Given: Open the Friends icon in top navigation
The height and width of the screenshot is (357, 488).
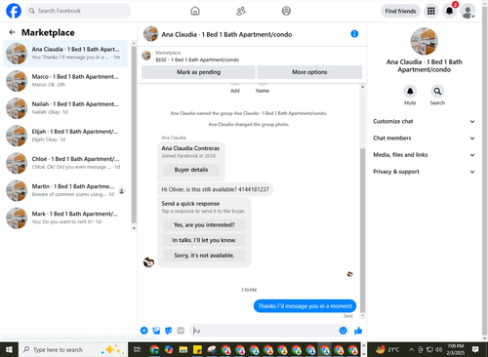Looking at the screenshot, I should tap(241, 11).
